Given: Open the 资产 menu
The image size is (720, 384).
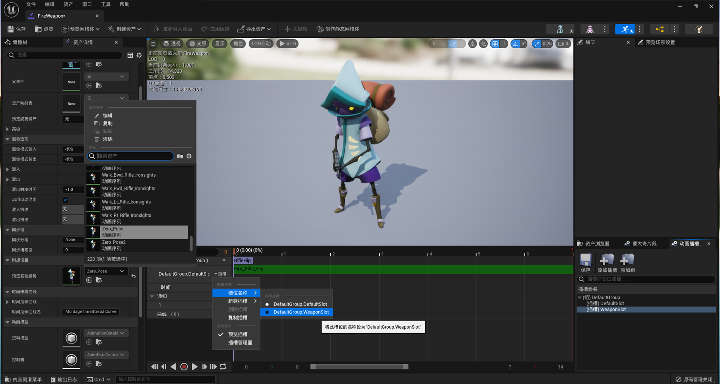Looking at the screenshot, I should click(x=68, y=4).
